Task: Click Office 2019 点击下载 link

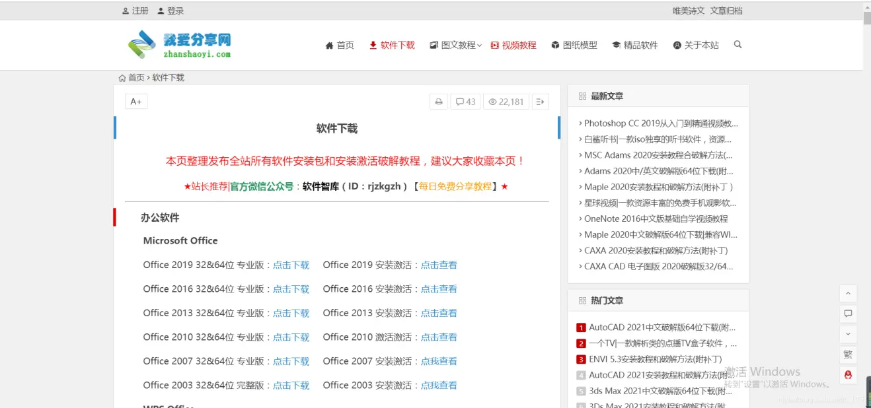Action: 291,265
